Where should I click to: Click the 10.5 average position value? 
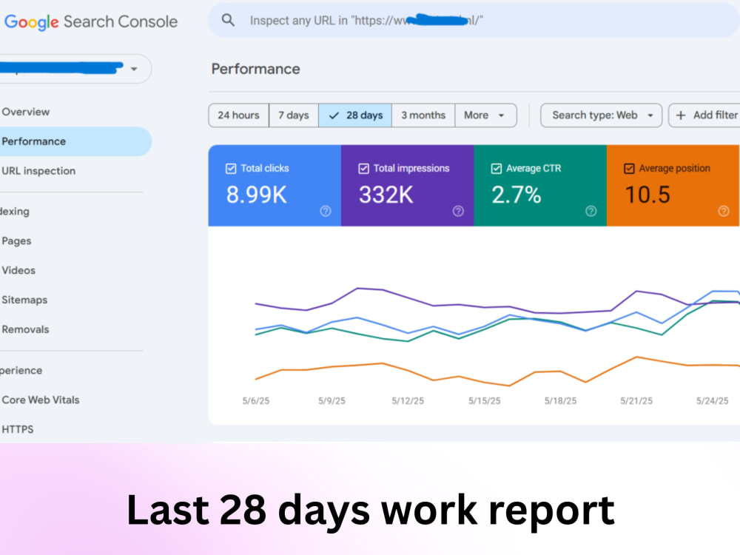coord(647,195)
